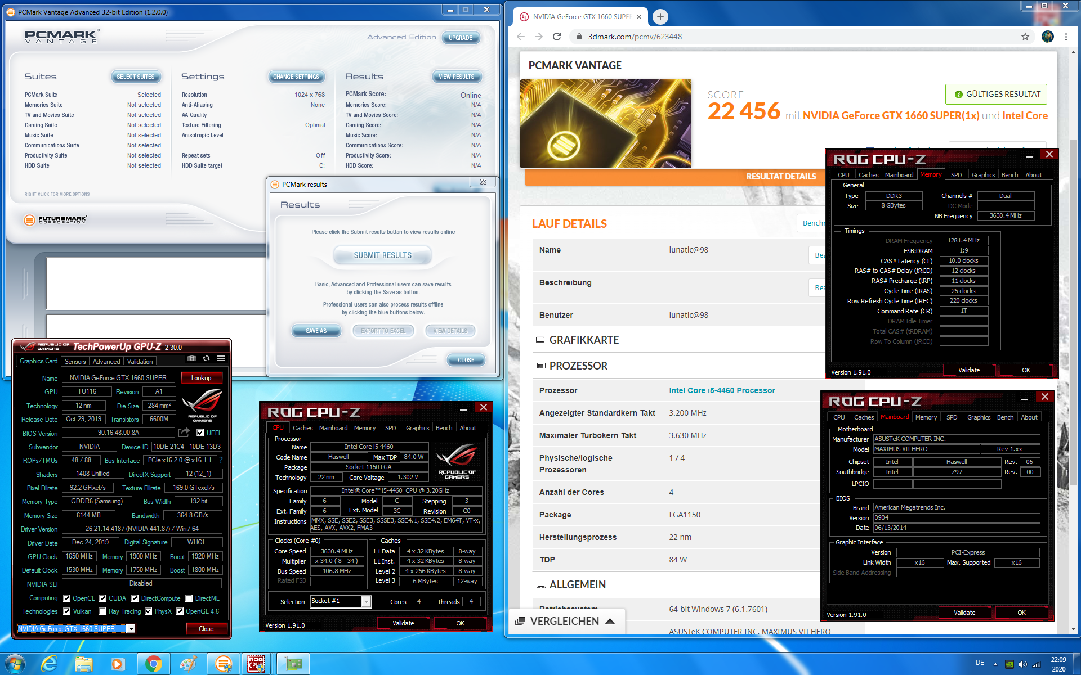Open the Validation tab in GPU-Z
The height and width of the screenshot is (675, 1081).
[x=140, y=361]
